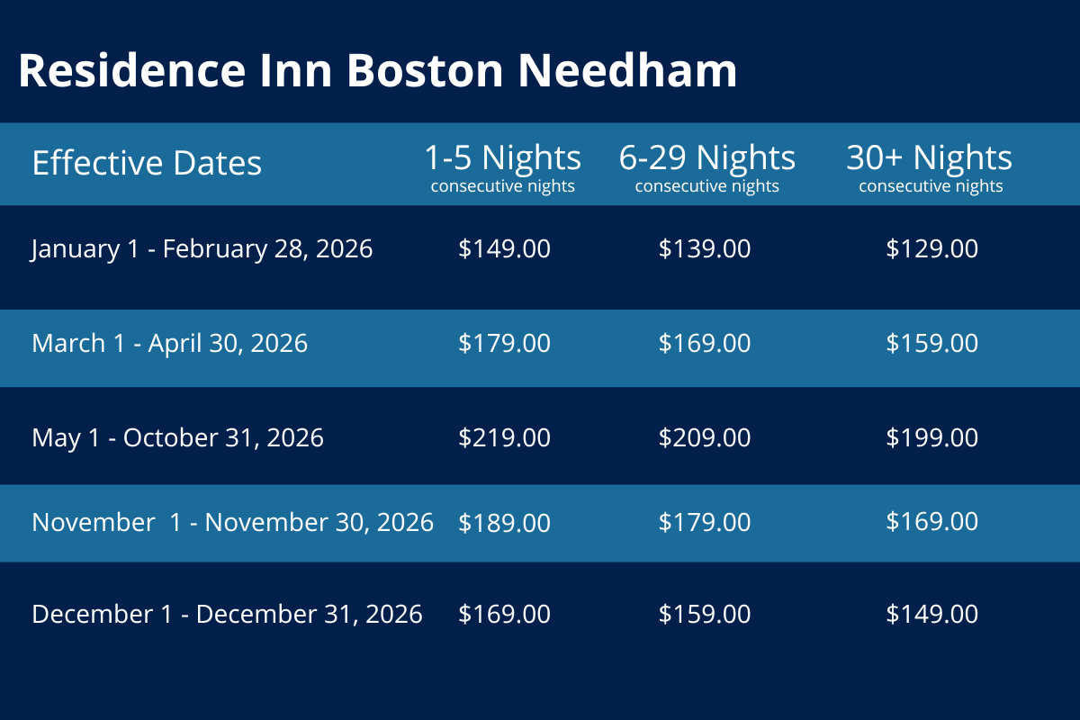The image size is (1080, 720).
Task: Select the March 1 - April 30, 2026 row
Action: click(169, 343)
